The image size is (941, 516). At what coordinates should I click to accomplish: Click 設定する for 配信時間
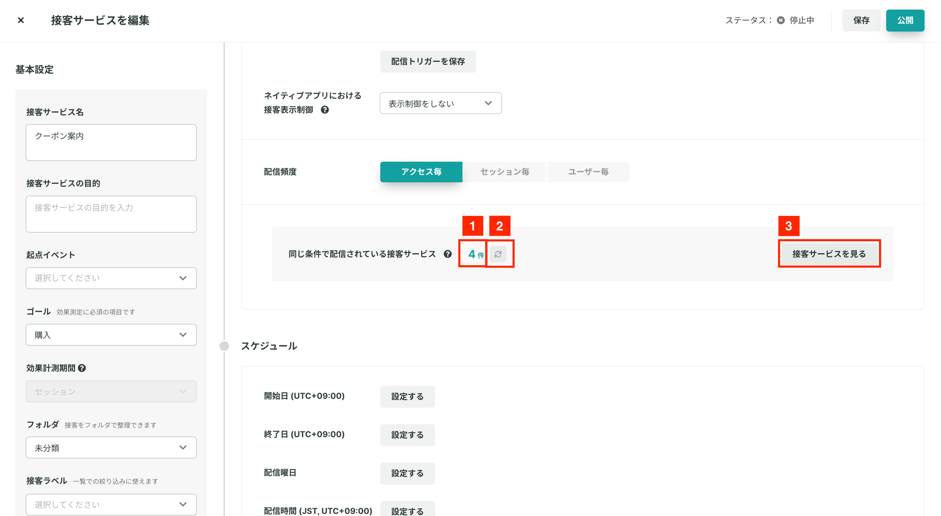coord(407,509)
